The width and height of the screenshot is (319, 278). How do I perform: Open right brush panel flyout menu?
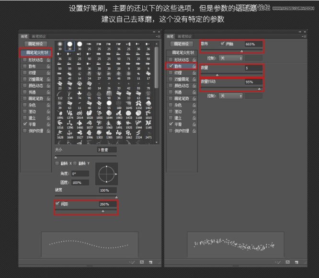coord(304,36)
